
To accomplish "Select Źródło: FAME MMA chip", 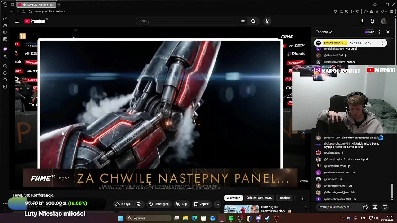I will [259, 198].
